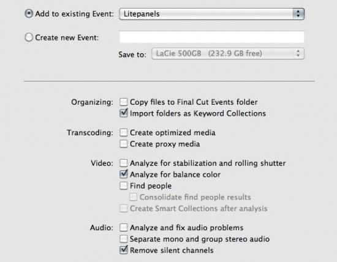Image resolution: width=337 pixels, height=262 pixels.
Task: Click the Import folders as Keyword Collections label
Action: pyautogui.click(x=198, y=113)
